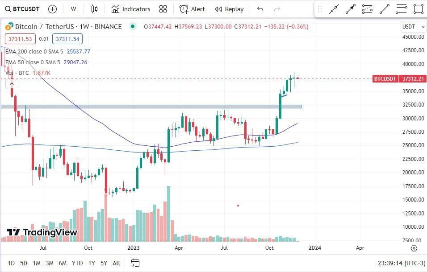Viewport: 427px width, 272px height.
Task: Select the arrow drawing tool
Action: click(x=351, y=8)
